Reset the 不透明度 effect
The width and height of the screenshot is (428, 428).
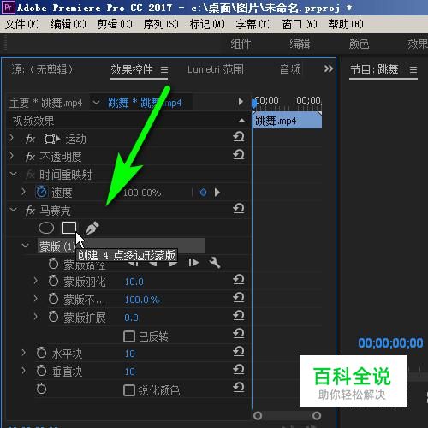(x=239, y=154)
